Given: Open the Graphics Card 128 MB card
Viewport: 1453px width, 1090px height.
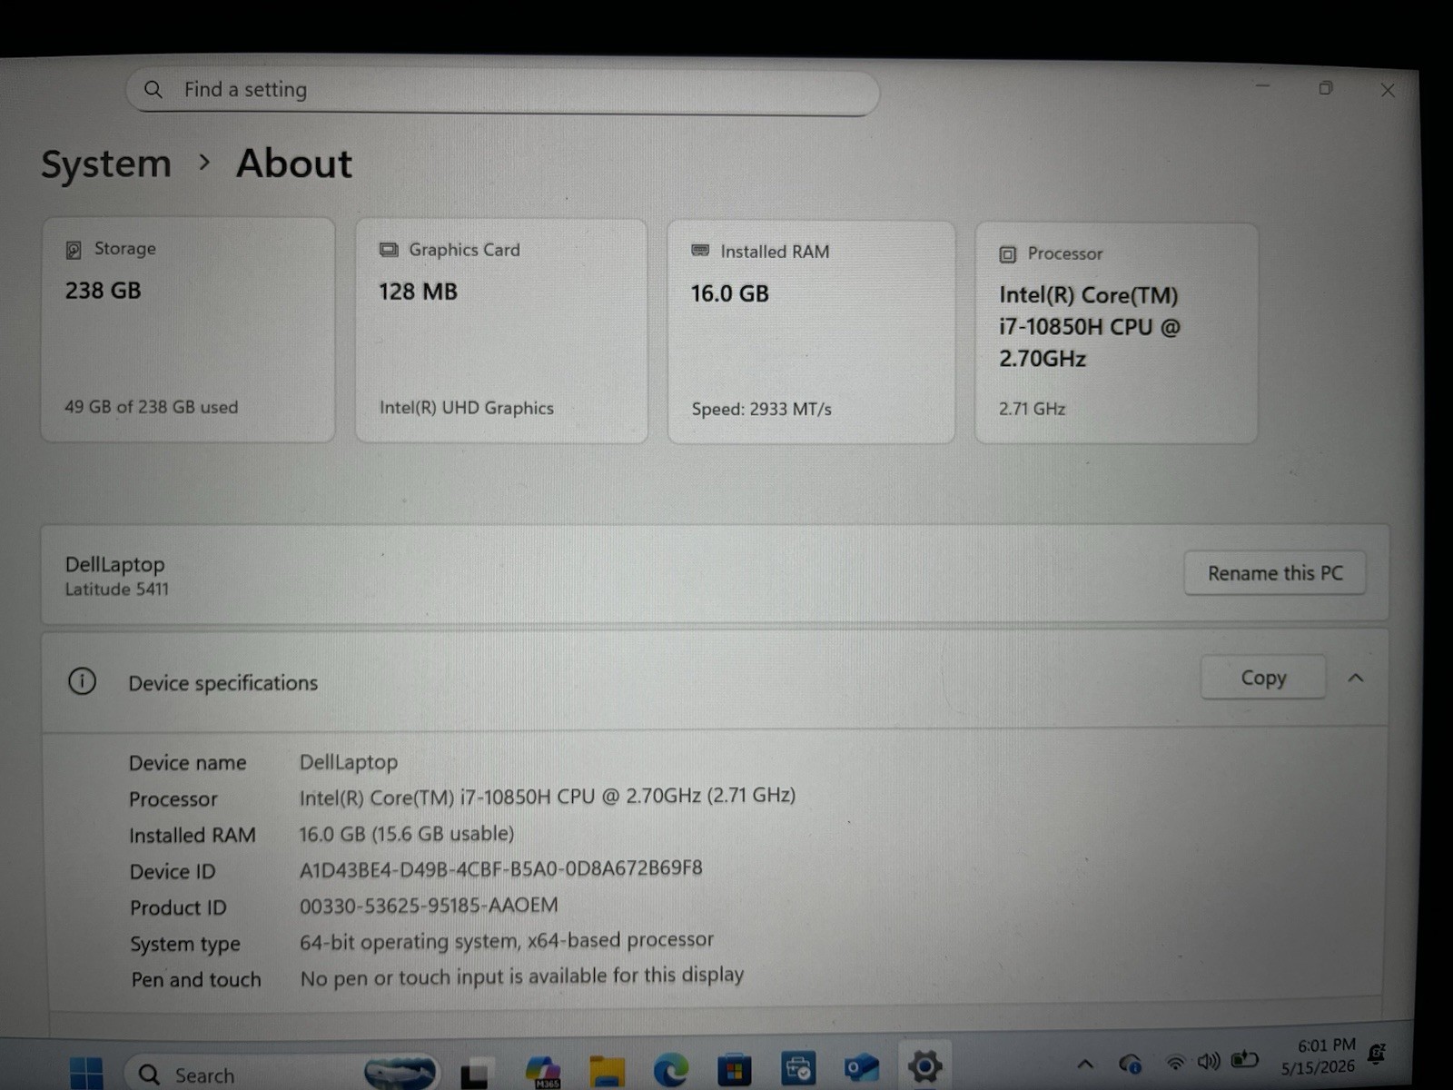Looking at the screenshot, I should (x=501, y=331).
